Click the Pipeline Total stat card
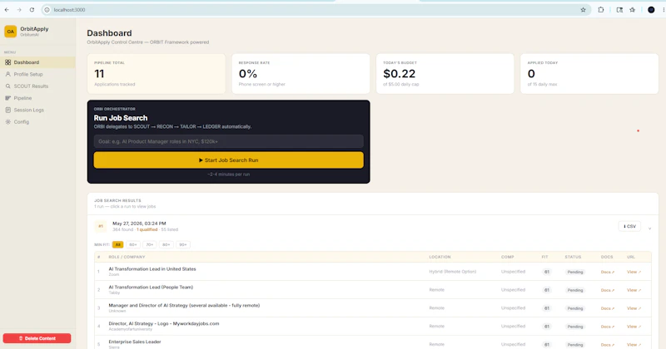 click(x=157, y=74)
